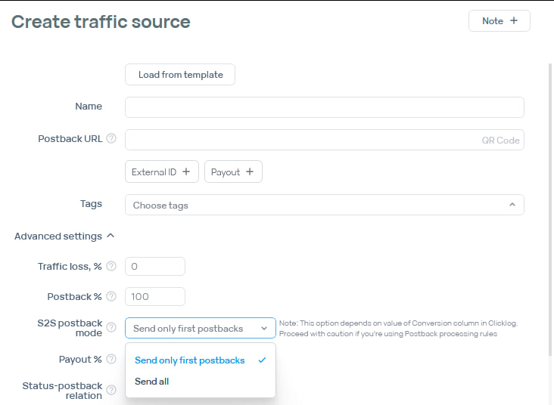The width and height of the screenshot is (554, 405).
Task: Click the help icon beside Traffic loss
Action: pyautogui.click(x=111, y=267)
